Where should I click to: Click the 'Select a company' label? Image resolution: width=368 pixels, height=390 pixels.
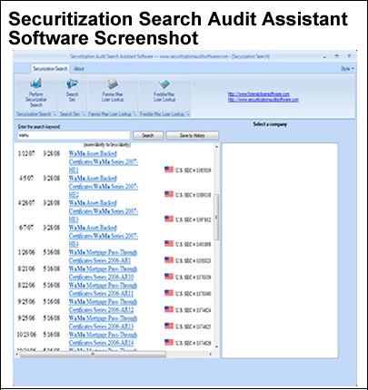[x=270, y=124]
